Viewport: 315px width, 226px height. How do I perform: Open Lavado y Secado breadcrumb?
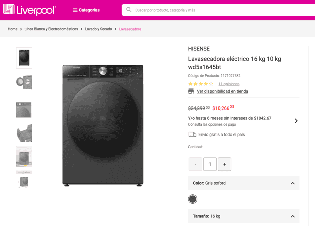tap(98, 29)
